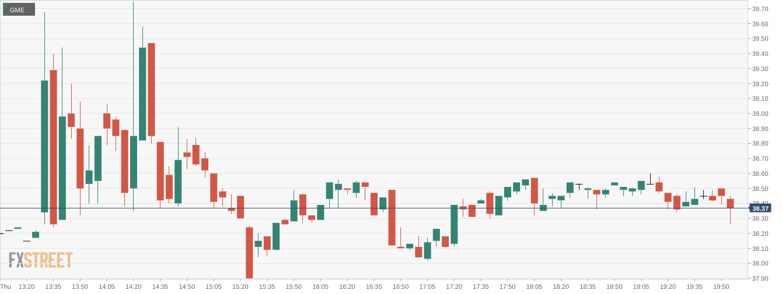782x294 pixels.
Task: Click the 37.90 price axis label
Action: pos(759,279)
